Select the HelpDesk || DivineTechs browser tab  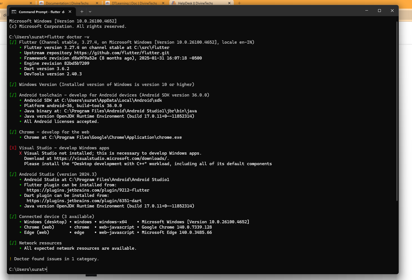coord(195,3)
